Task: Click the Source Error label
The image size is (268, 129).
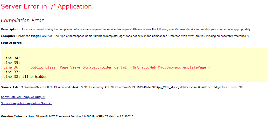Action: pyautogui.click(x=12, y=43)
